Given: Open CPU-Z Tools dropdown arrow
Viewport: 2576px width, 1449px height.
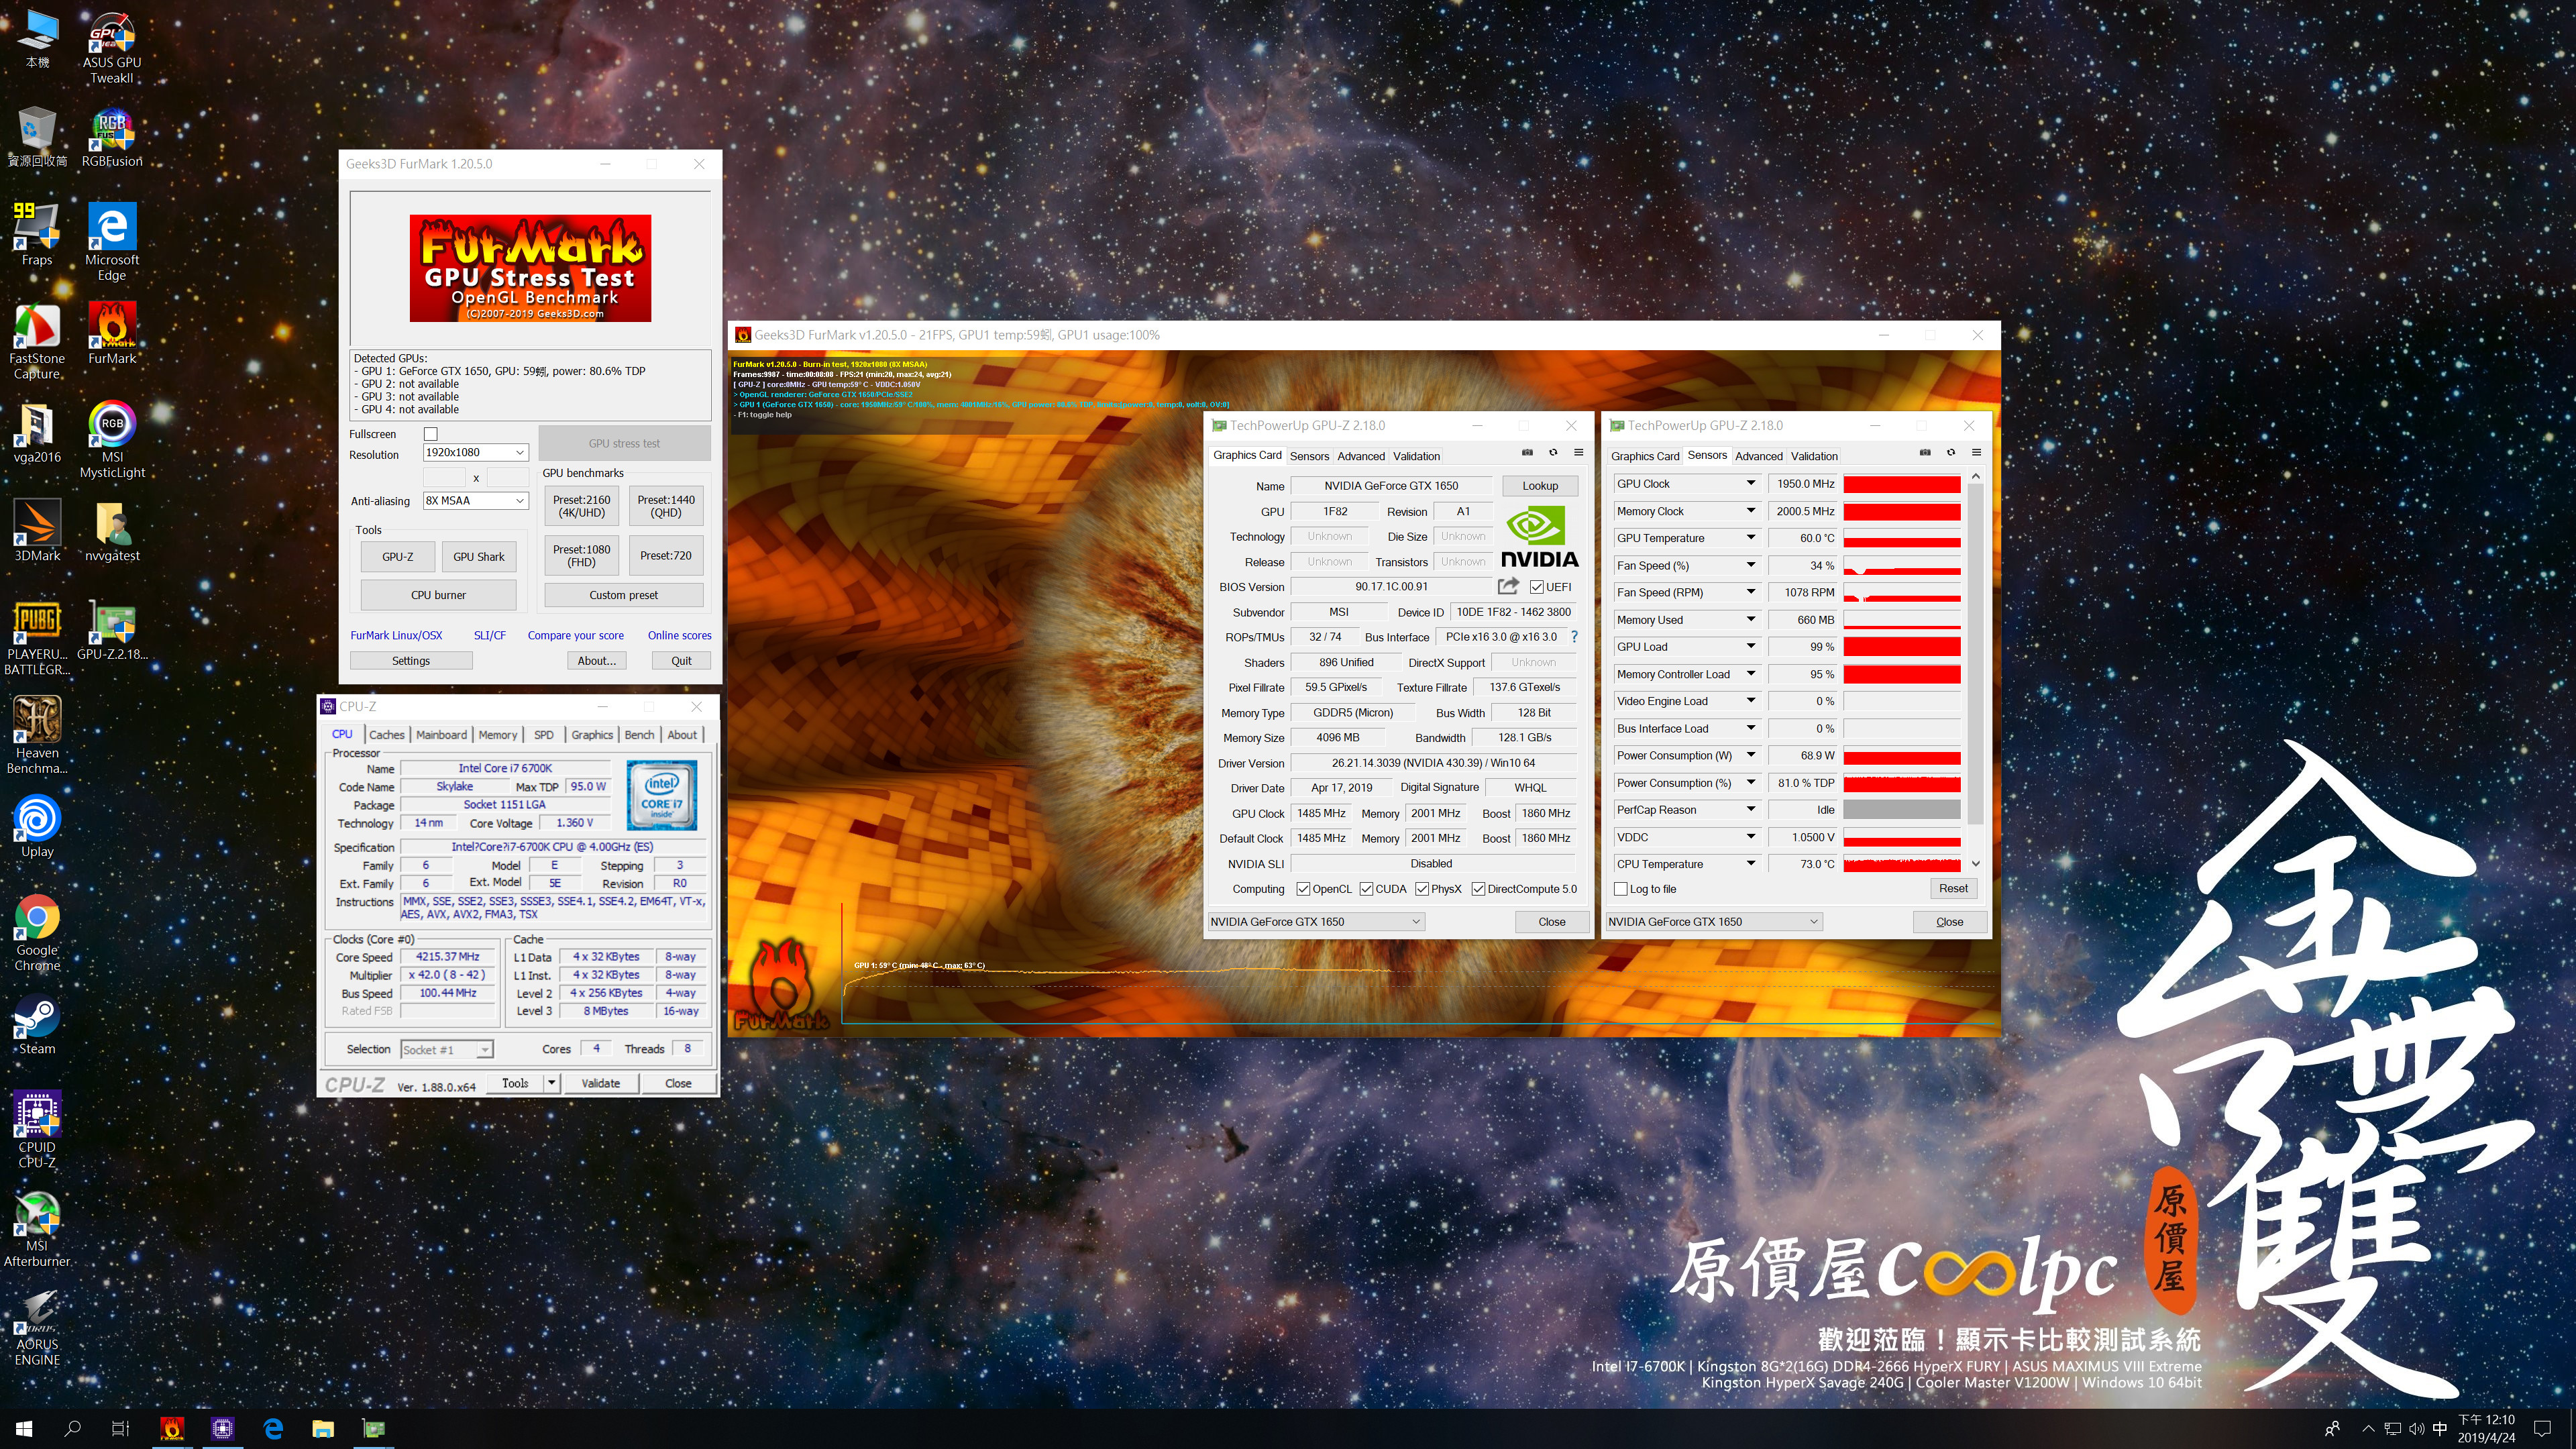Looking at the screenshot, I should point(551,1083).
